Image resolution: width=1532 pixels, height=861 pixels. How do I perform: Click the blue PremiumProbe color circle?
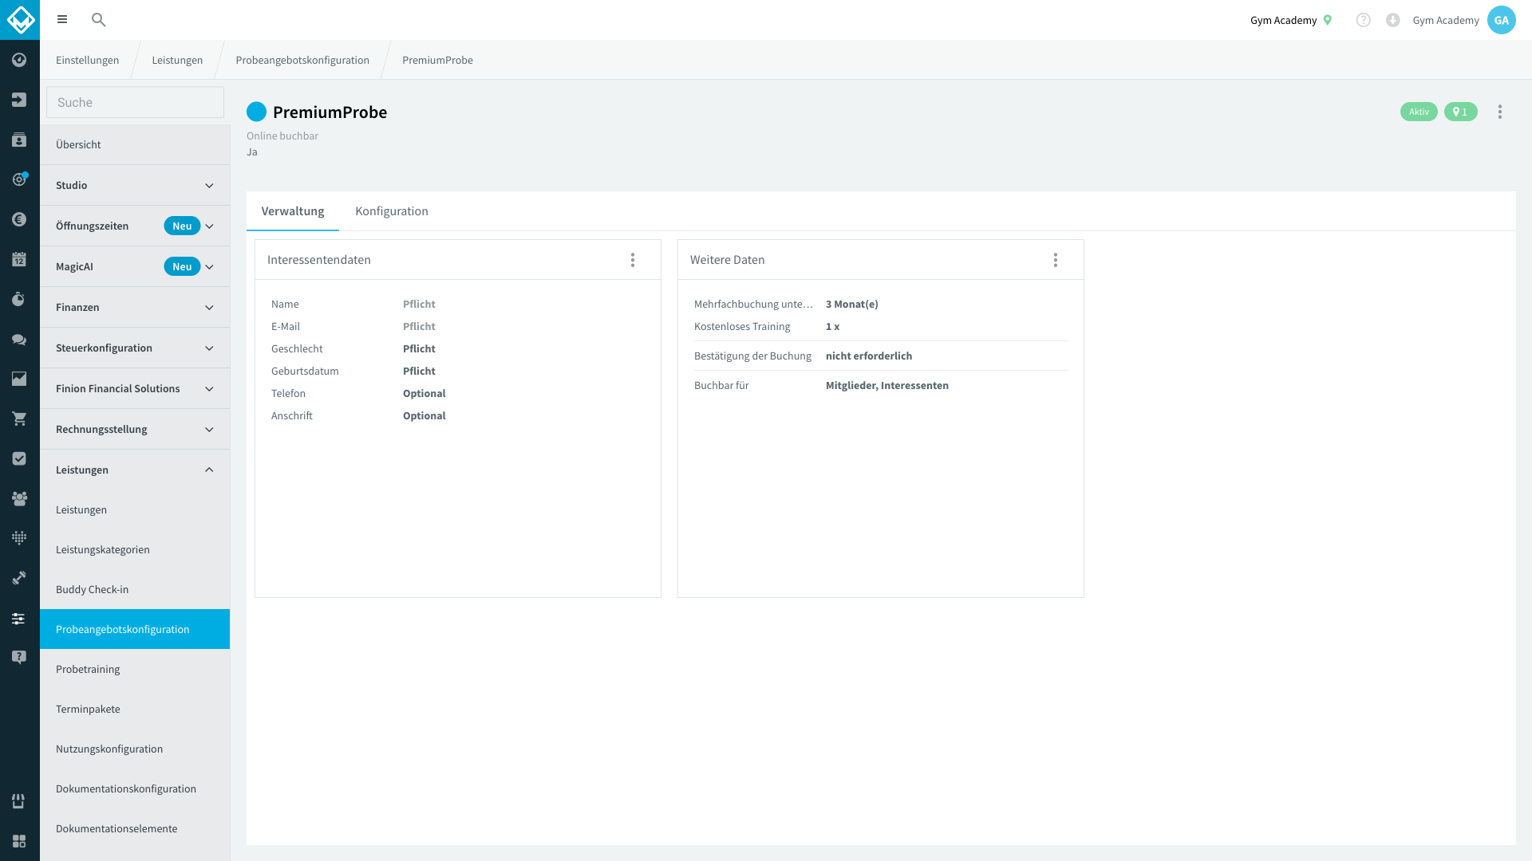(x=256, y=112)
